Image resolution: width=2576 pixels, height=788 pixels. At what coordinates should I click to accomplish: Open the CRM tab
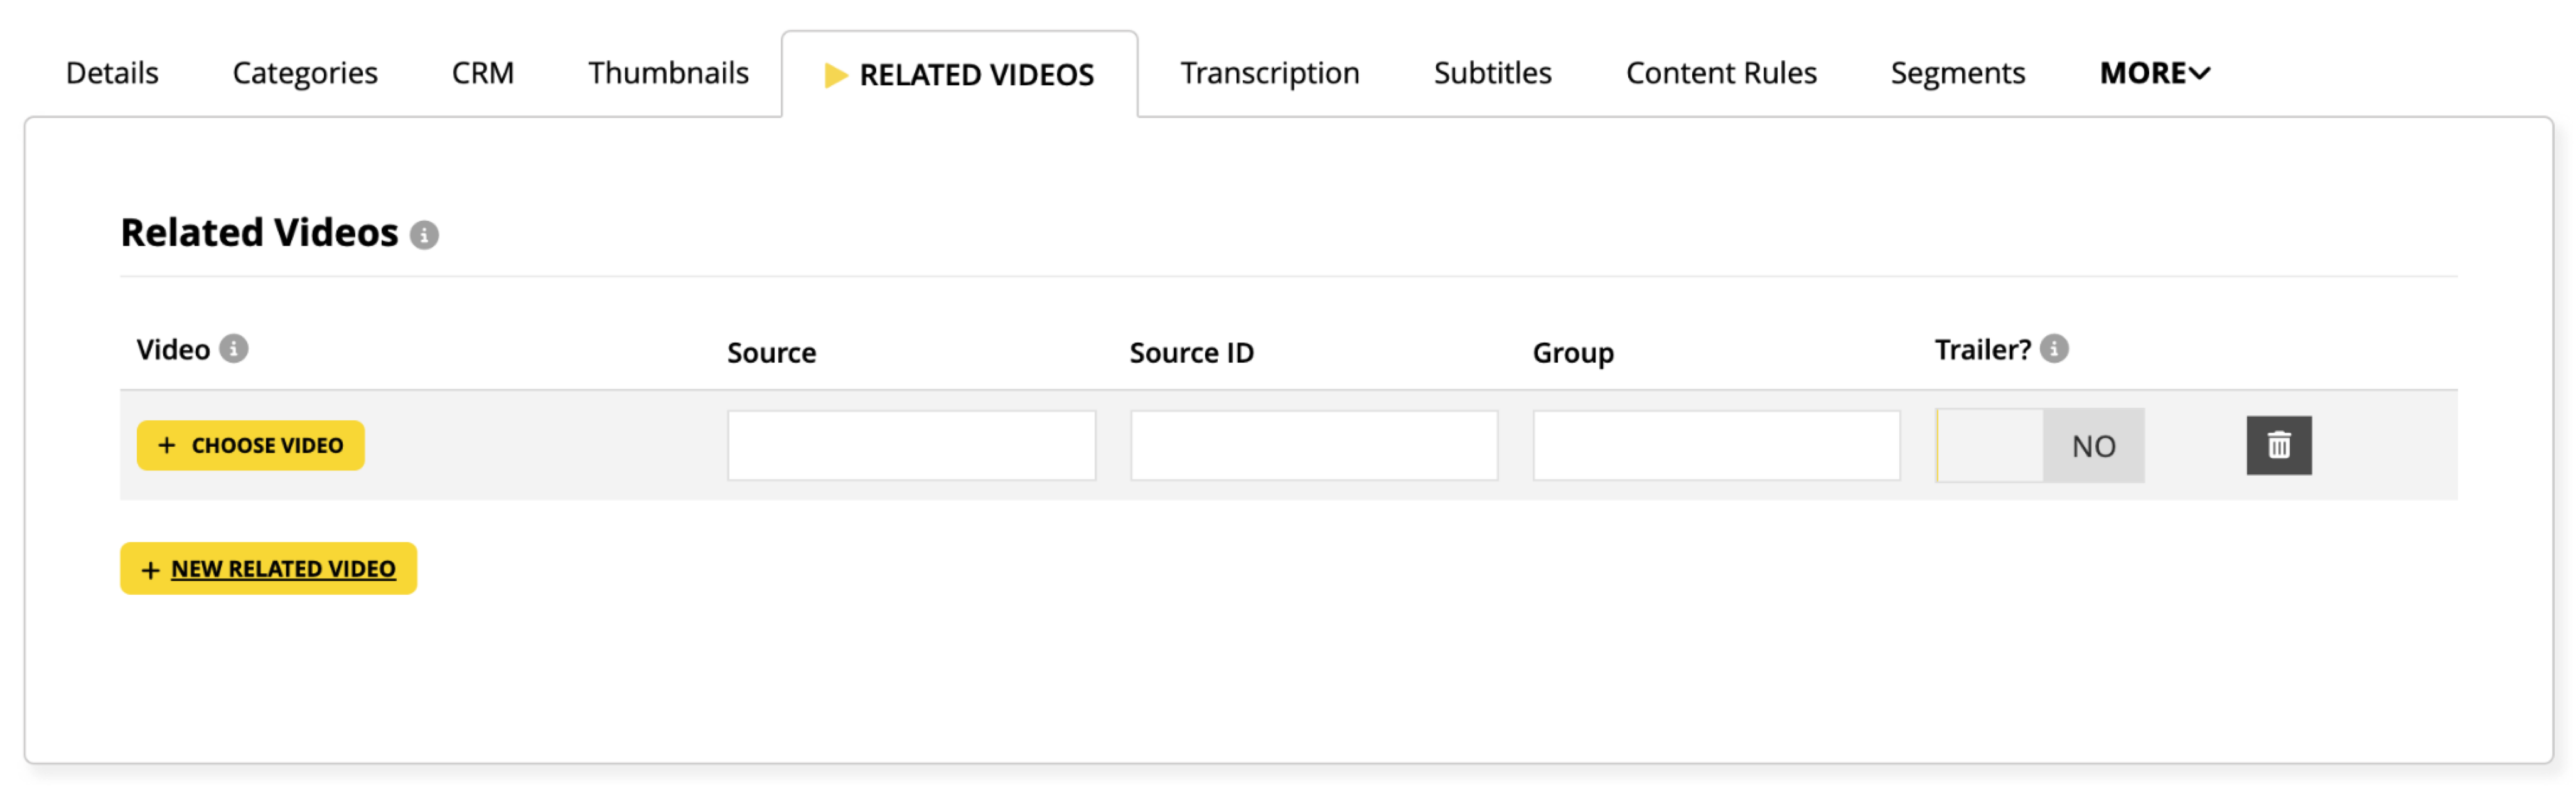tap(483, 73)
